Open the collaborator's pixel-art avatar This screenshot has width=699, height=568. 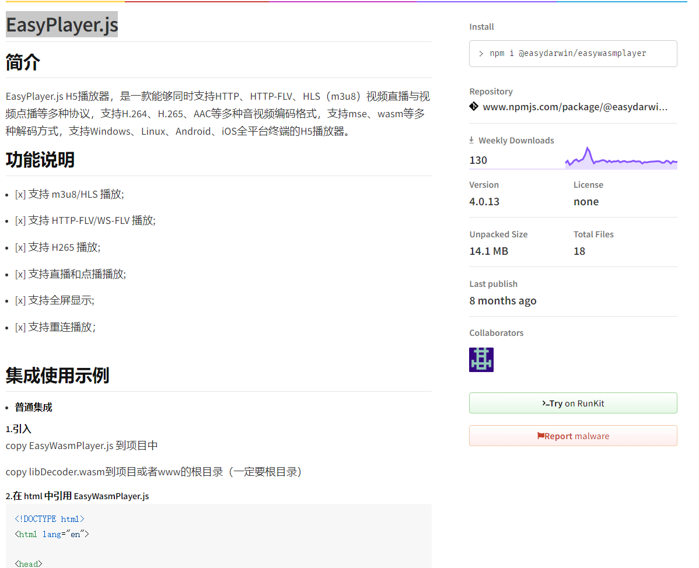481,359
